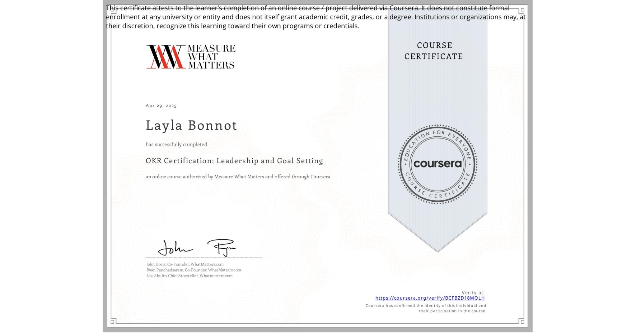Click the date Apr 29, 2025

point(161,105)
